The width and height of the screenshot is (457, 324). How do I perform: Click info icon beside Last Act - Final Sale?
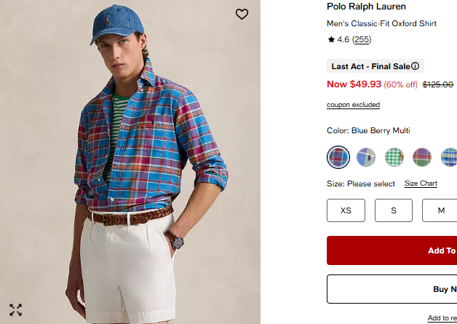416,66
